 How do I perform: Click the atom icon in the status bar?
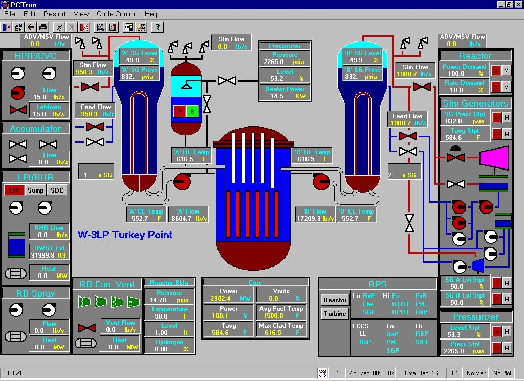[322, 373]
